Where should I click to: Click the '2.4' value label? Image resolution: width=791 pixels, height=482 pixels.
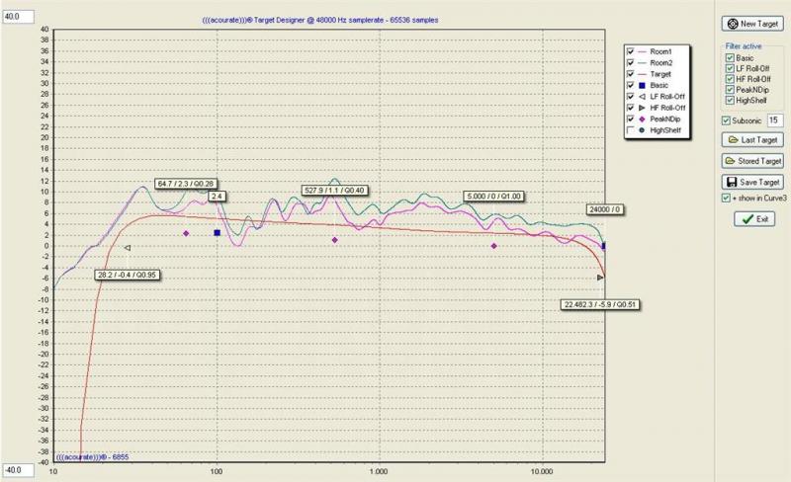click(217, 197)
